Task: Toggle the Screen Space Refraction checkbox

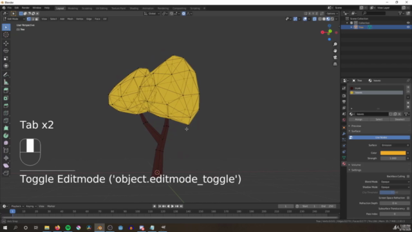Action: [407, 198]
